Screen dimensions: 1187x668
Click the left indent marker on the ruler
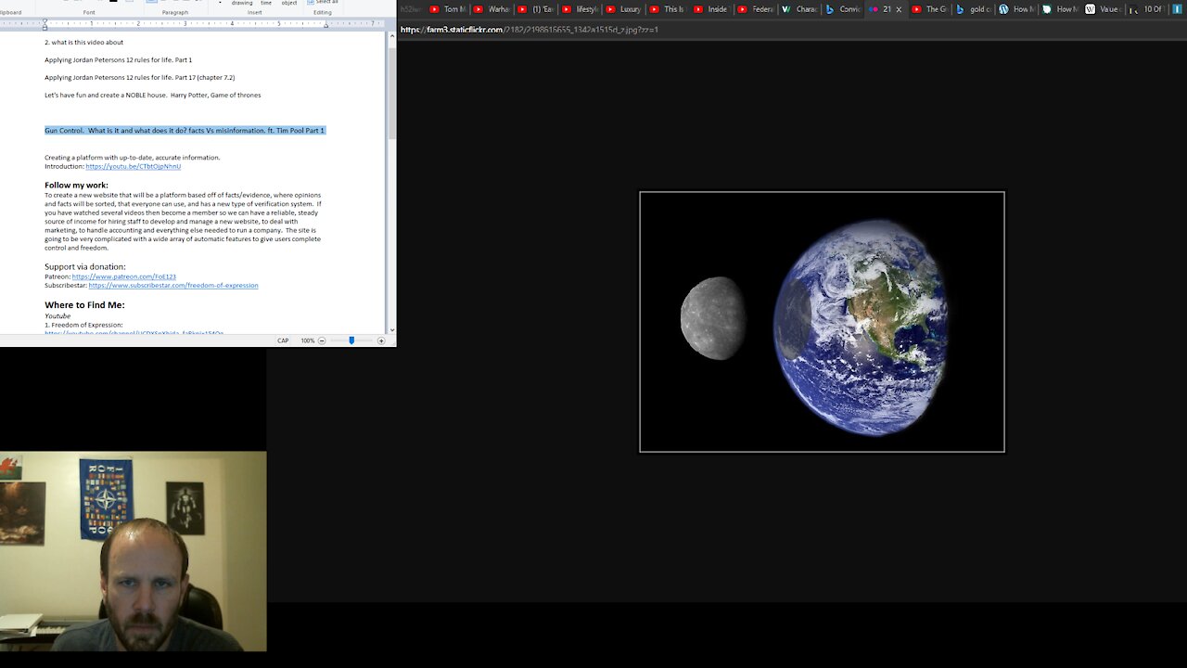(x=45, y=25)
